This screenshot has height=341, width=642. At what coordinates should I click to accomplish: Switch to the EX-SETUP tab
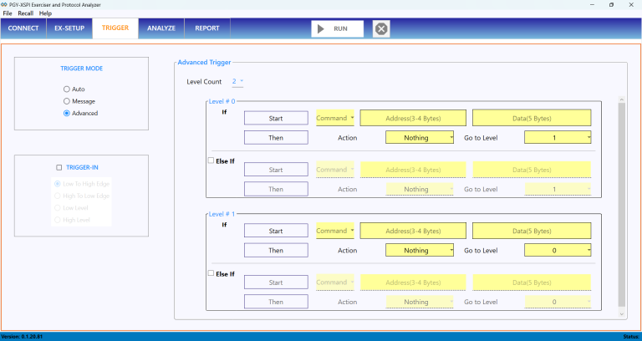tap(69, 28)
